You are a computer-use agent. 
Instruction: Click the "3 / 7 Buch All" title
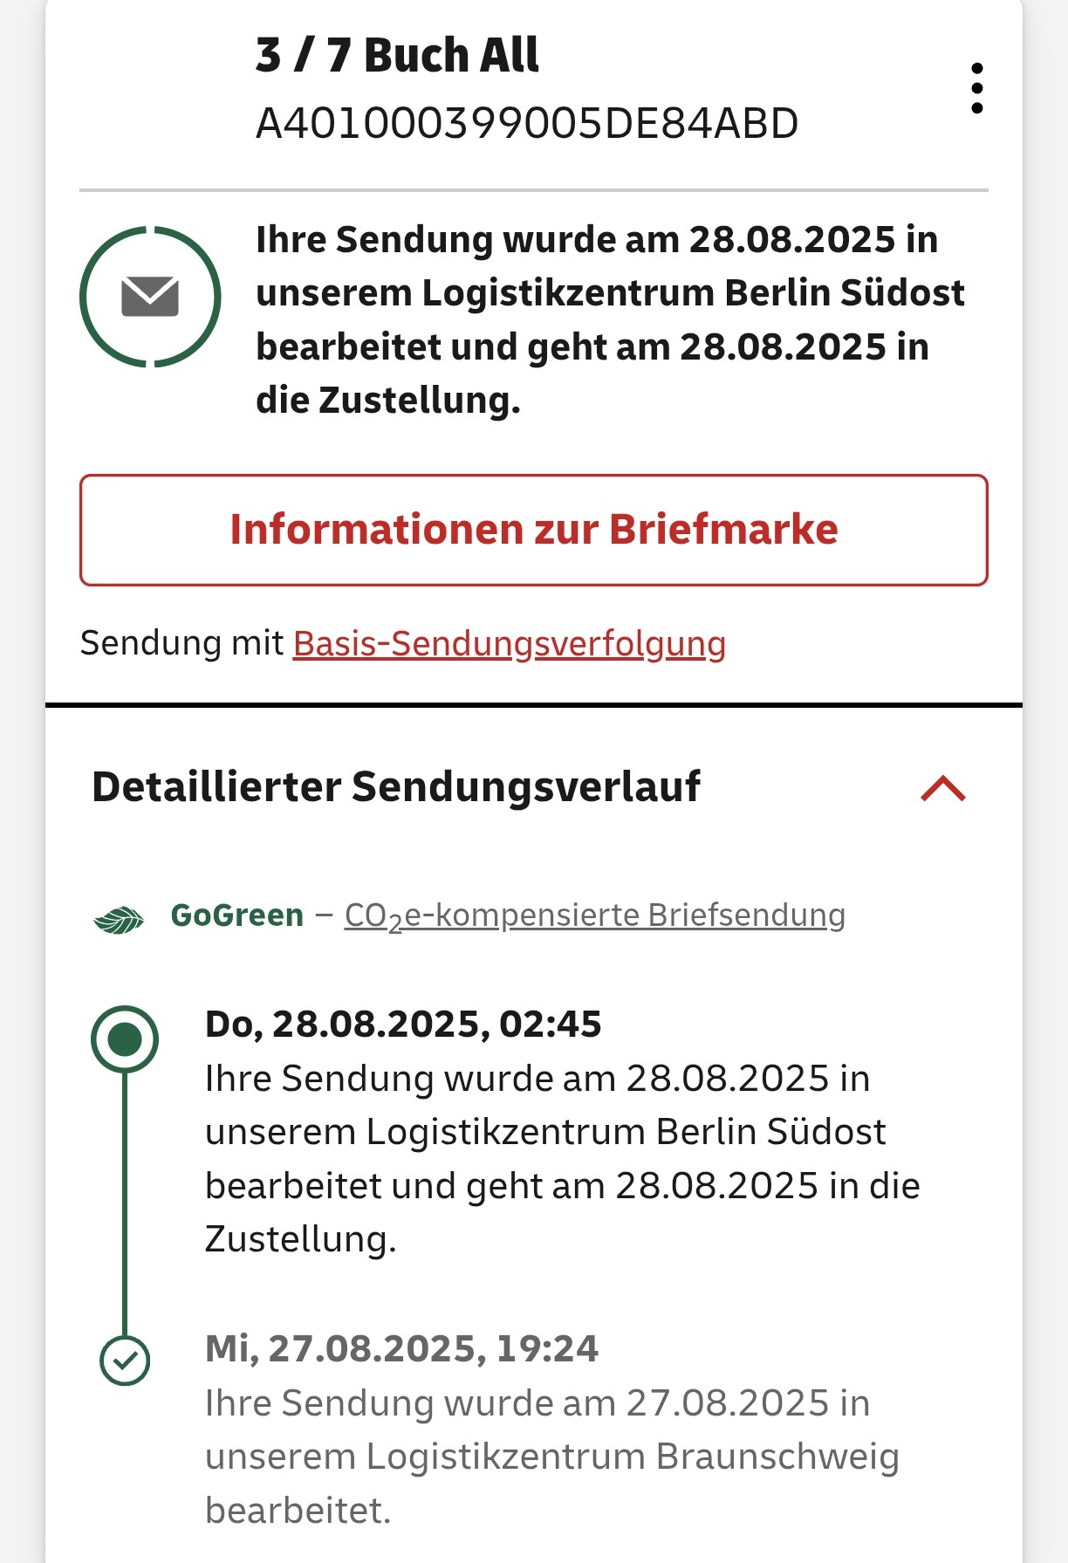click(397, 55)
